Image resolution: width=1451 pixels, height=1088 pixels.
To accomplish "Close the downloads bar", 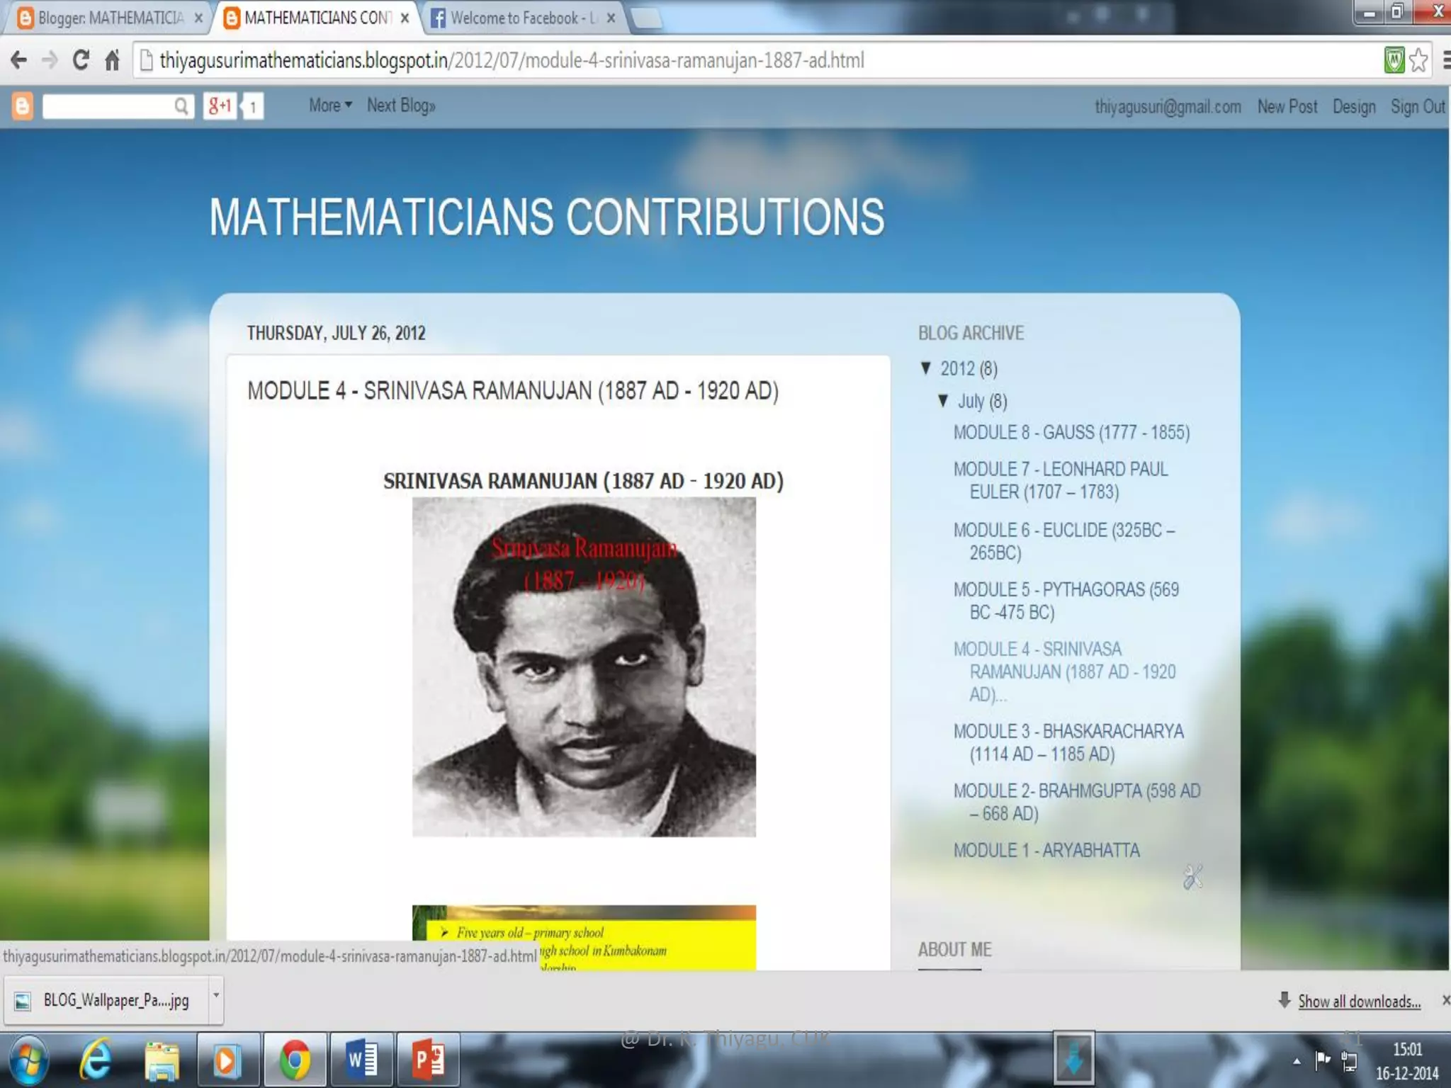I will [x=1445, y=1000].
